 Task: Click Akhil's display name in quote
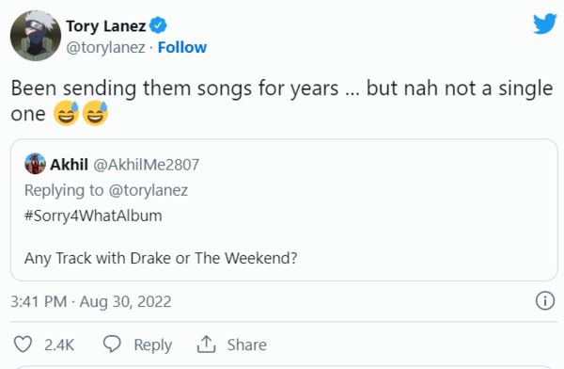tap(69, 165)
